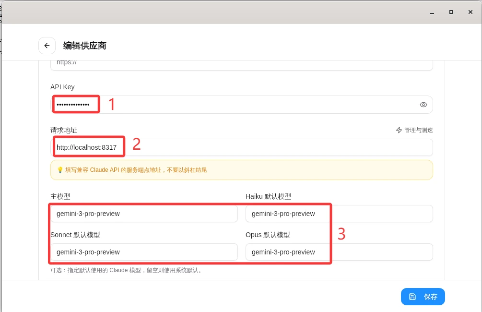Maximize the window

tap(451, 12)
